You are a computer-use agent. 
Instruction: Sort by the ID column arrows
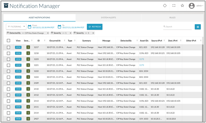click(45, 41)
